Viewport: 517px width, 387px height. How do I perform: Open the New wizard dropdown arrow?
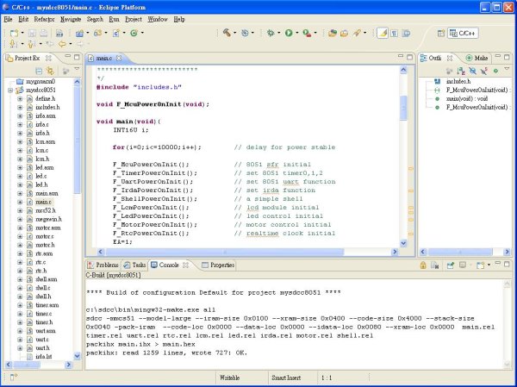22,33
